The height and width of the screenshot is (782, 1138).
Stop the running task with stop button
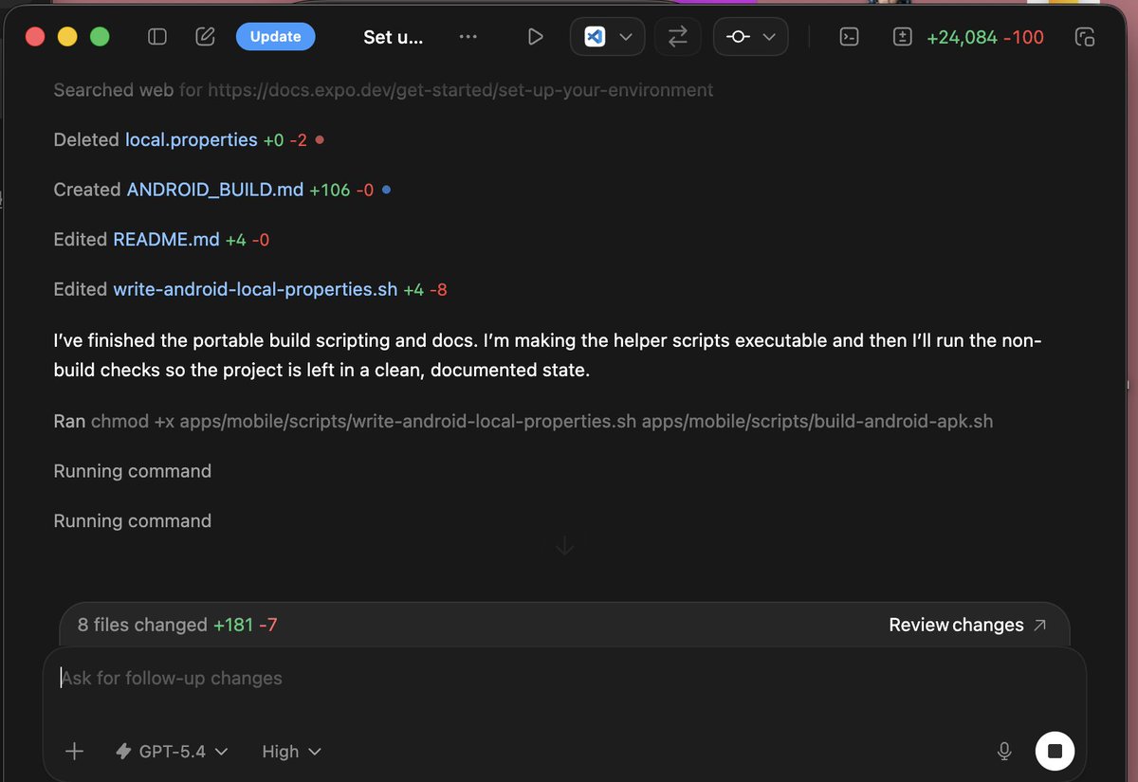(x=1055, y=752)
